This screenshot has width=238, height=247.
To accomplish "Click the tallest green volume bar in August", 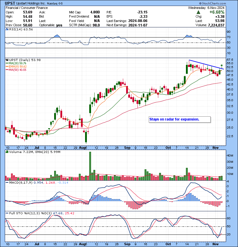I will pos(90,166).
